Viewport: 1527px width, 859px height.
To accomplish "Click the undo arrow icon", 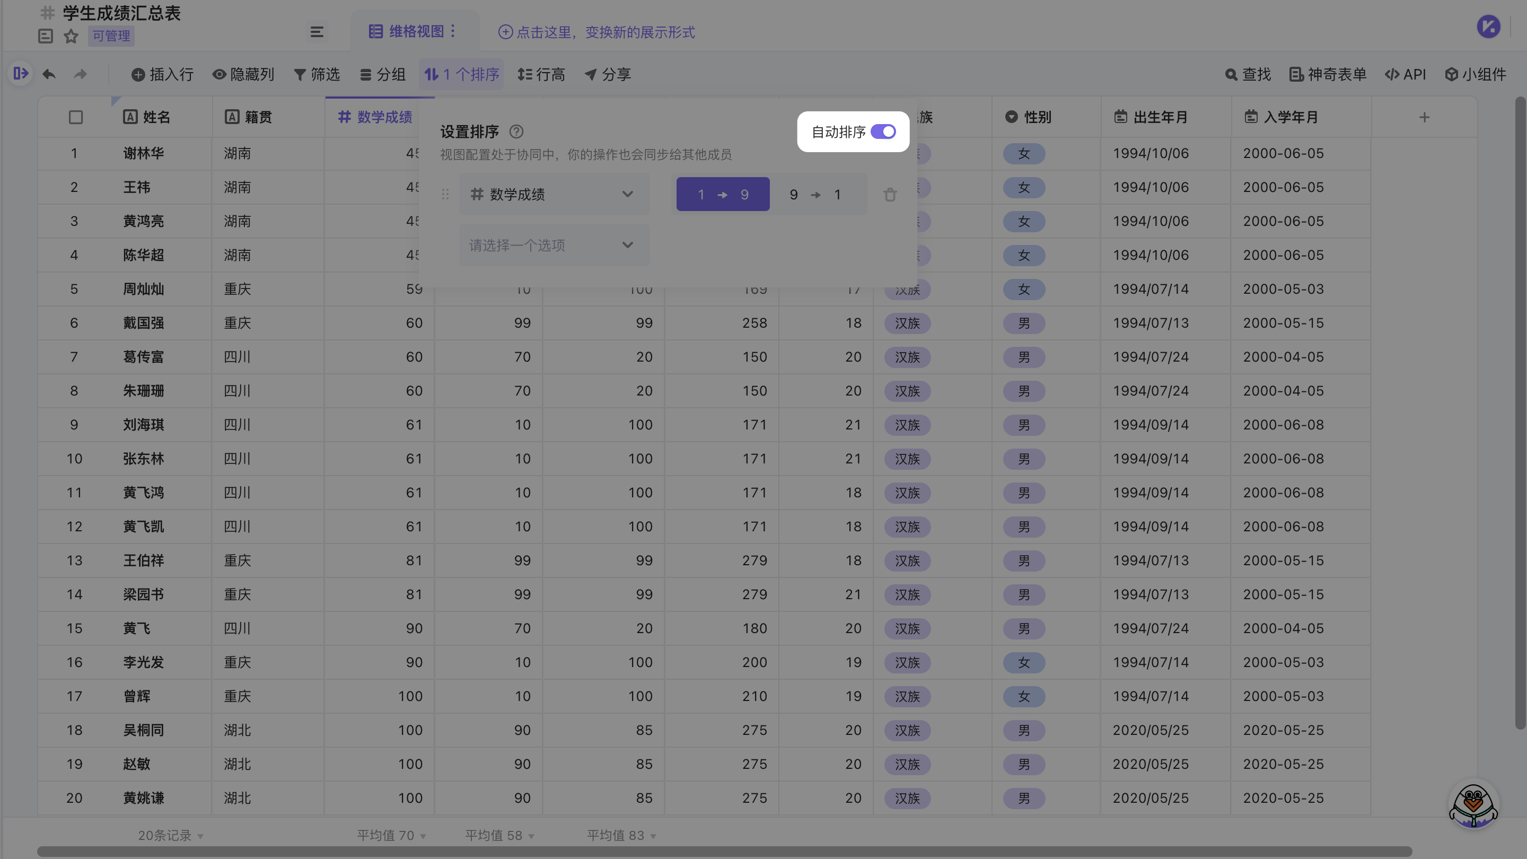I will [49, 74].
